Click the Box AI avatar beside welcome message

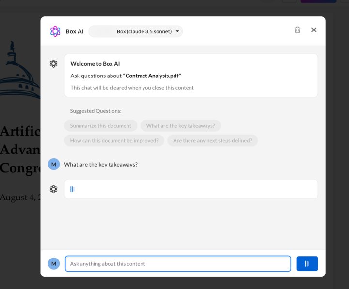(54, 64)
